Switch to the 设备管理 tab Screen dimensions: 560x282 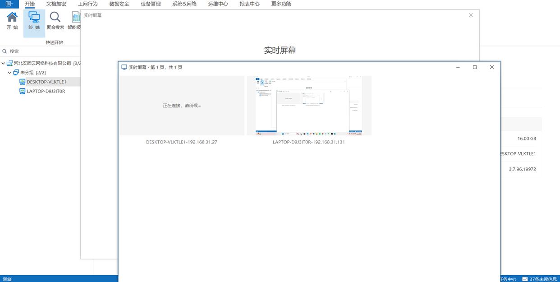tap(151, 4)
